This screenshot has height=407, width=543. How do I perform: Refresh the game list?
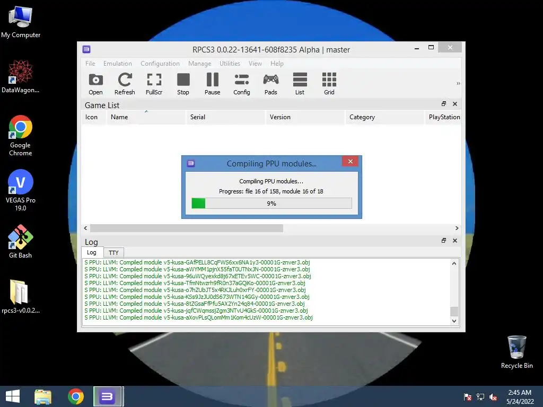point(125,84)
